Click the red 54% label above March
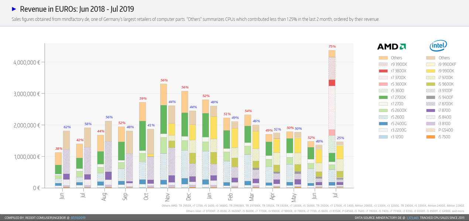Image resolution: width=469 pixels, height=221 pixels. [248, 111]
